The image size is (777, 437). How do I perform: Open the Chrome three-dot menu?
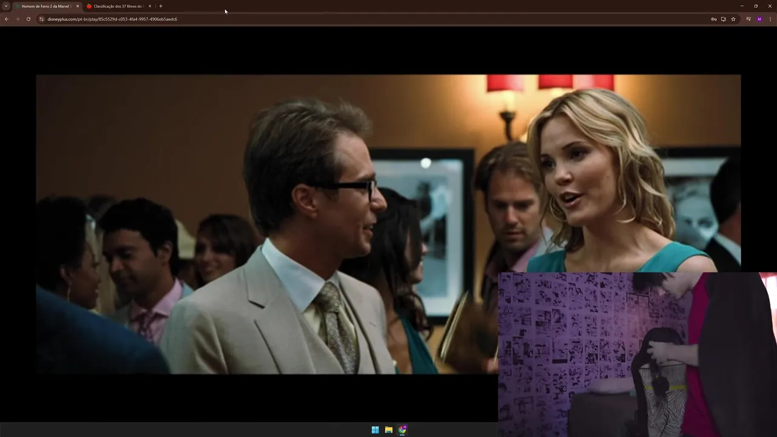pyautogui.click(x=770, y=19)
